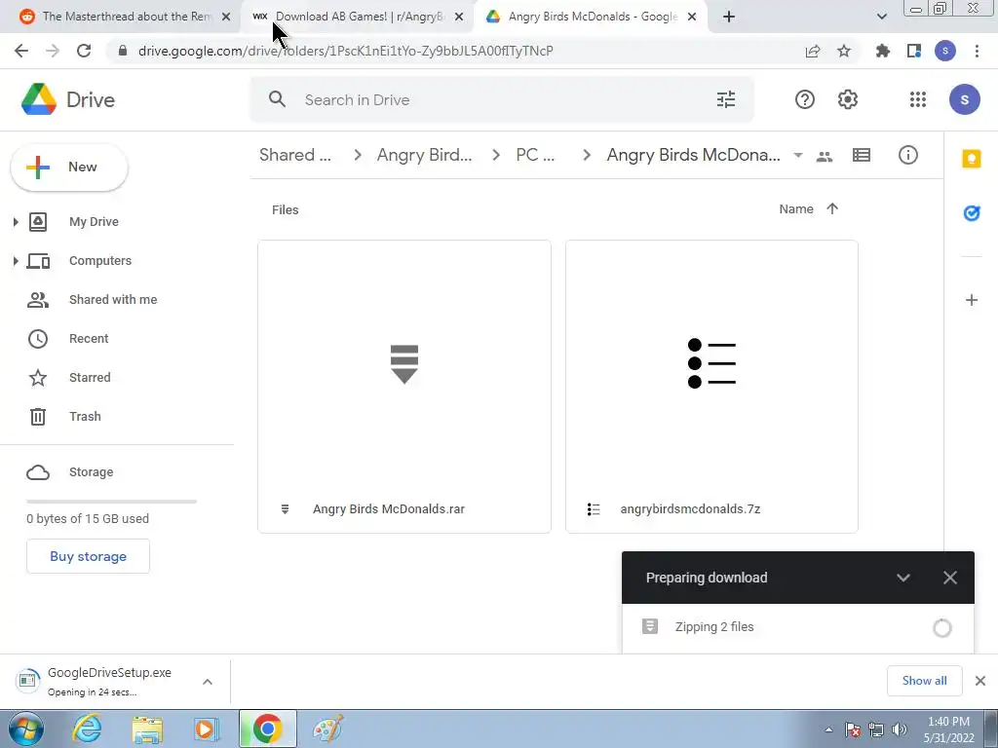The image size is (998, 748).
Task: Open Shared with me section
Action: pos(113,300)
